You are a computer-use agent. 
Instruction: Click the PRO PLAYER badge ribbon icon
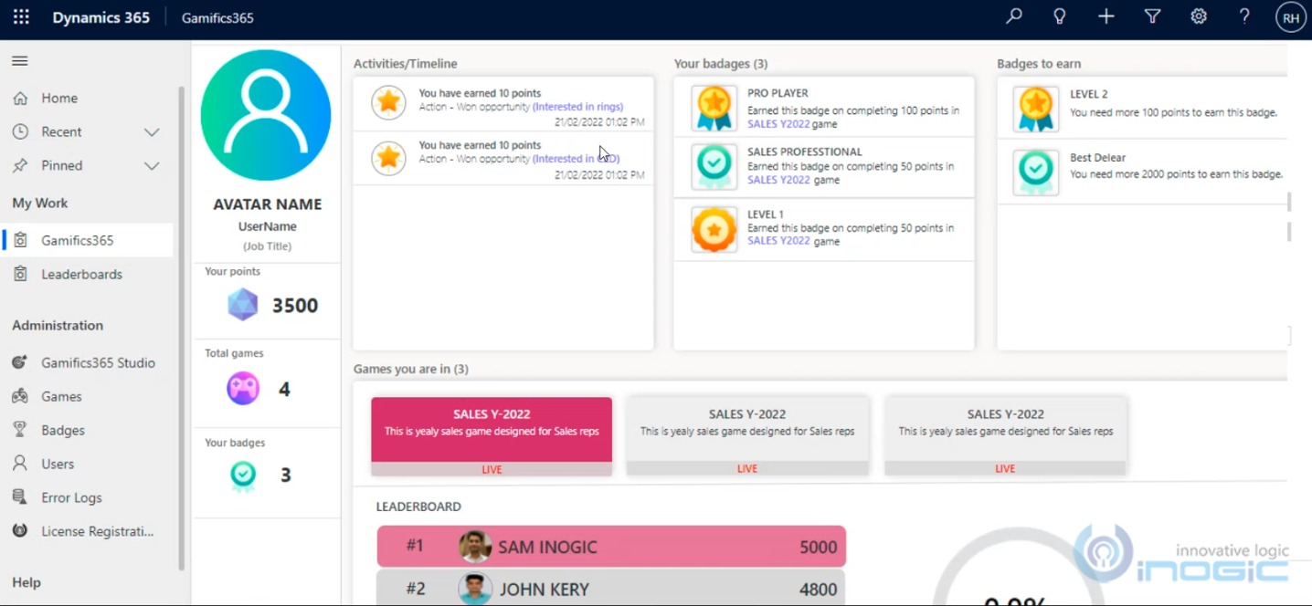(714, 108)
